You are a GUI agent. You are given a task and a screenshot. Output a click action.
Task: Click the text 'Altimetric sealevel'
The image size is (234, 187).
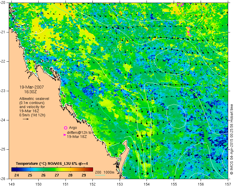(34, 99)
